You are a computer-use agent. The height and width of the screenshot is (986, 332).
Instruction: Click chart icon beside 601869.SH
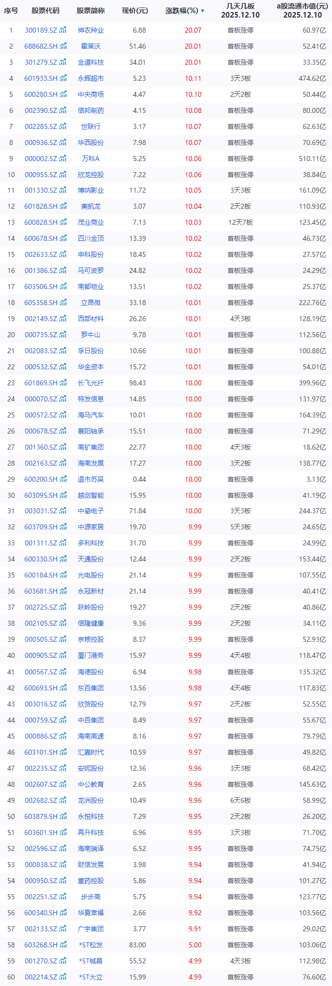coord(63,383)
